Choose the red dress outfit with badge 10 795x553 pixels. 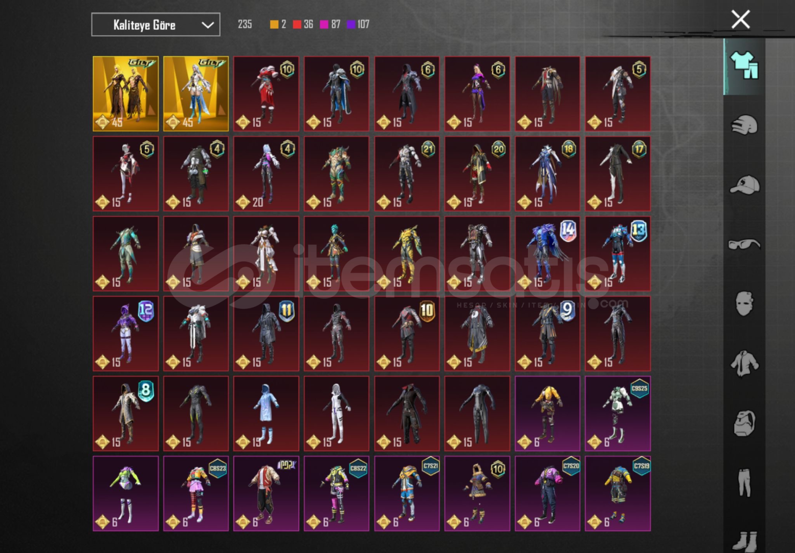click(x=266, y=94)
